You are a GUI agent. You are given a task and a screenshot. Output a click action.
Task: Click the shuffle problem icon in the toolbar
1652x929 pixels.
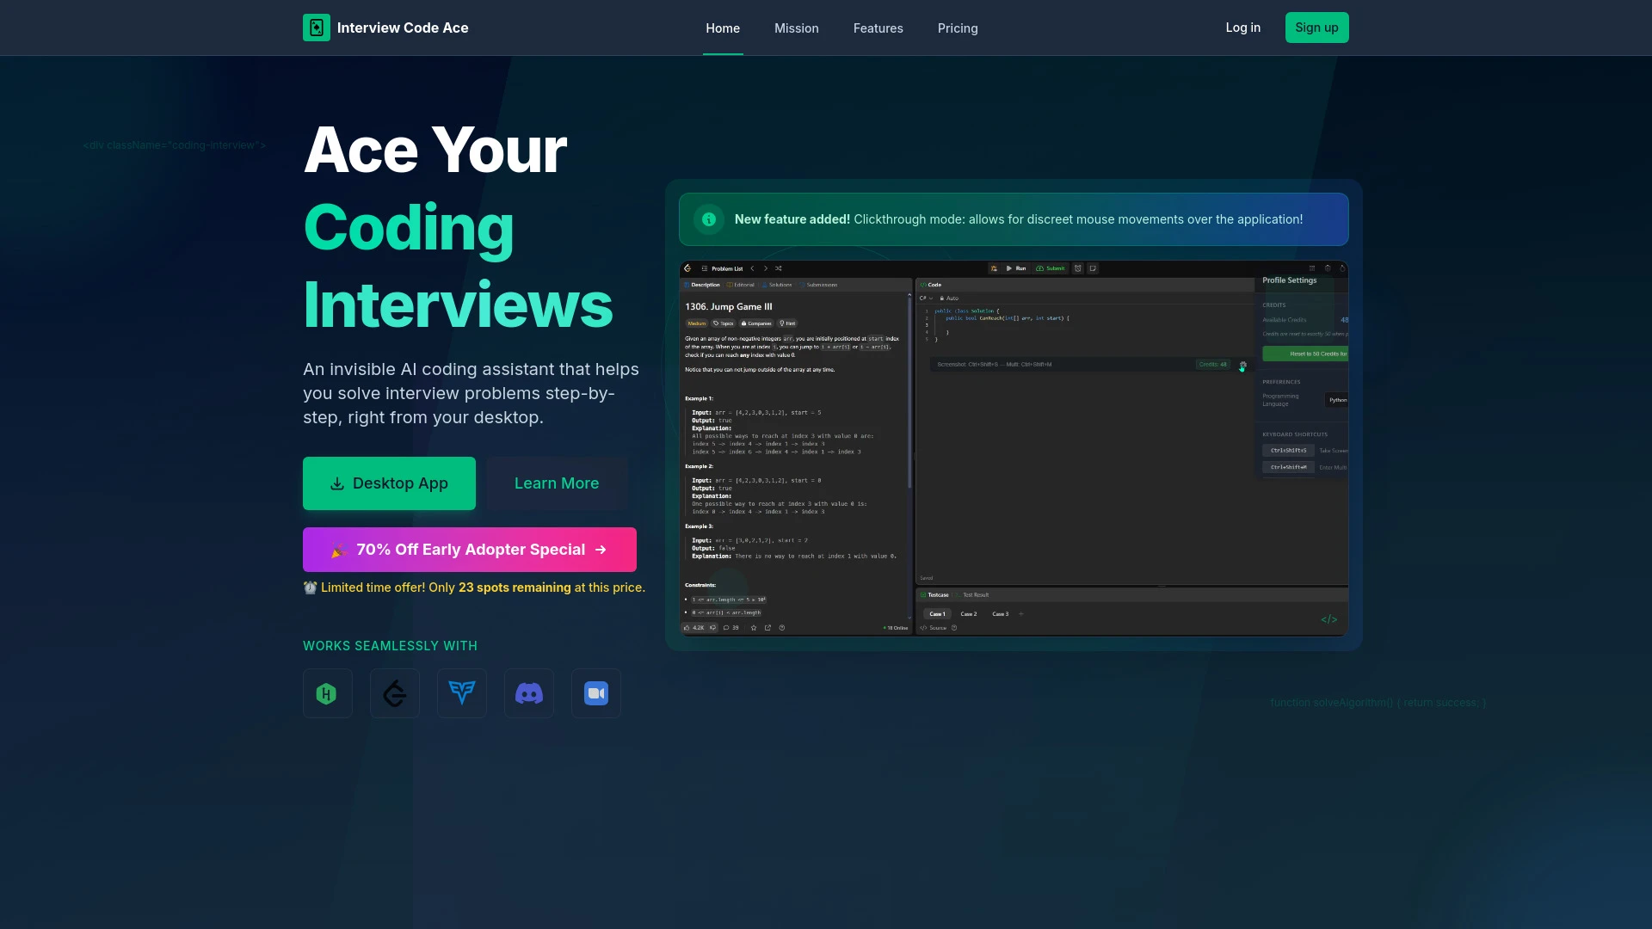pyautogui.click(x=778, y=268)
